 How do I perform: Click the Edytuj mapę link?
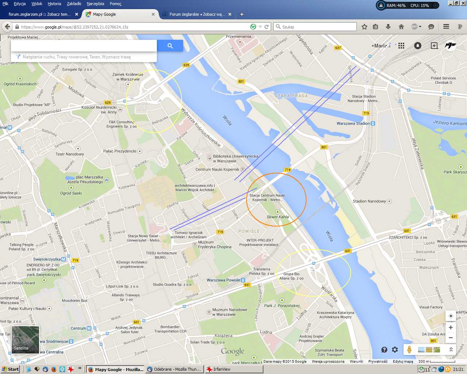(x=403, y=361)
